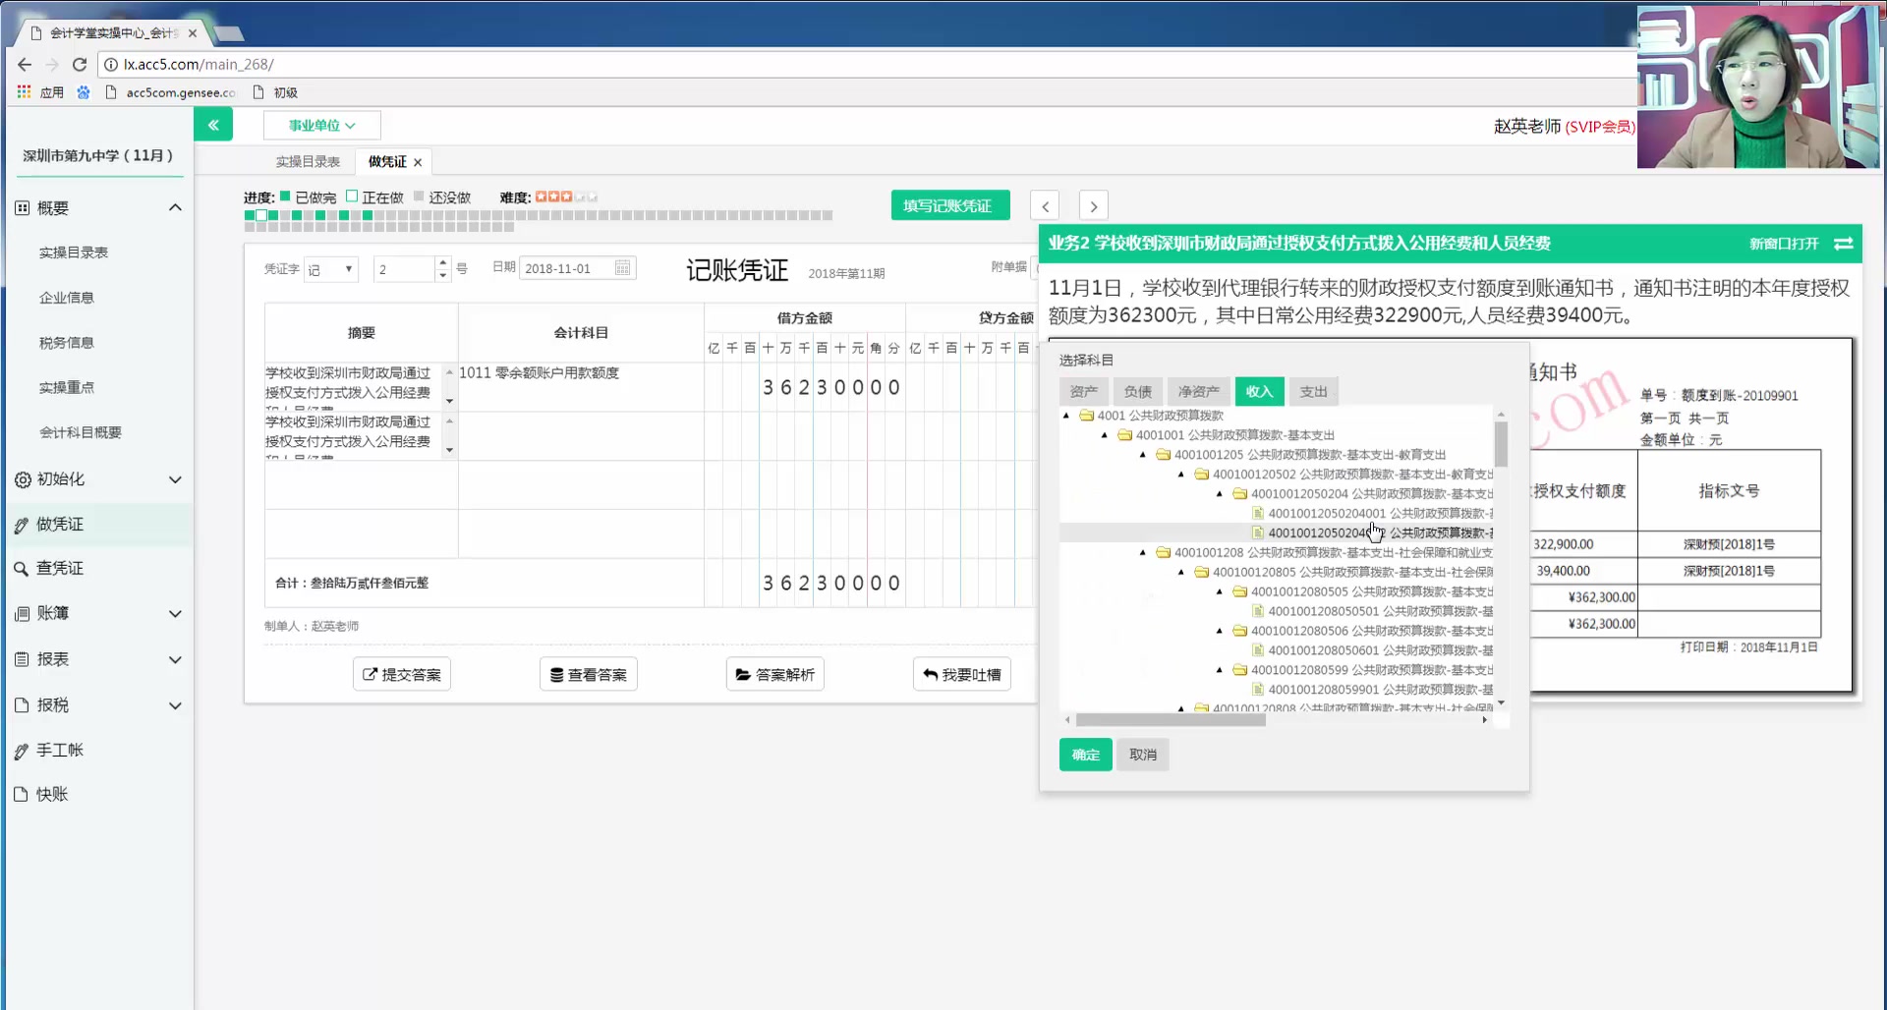
Task: Open 税务信息 in the sidebar
Action: [x=67, y=343]
